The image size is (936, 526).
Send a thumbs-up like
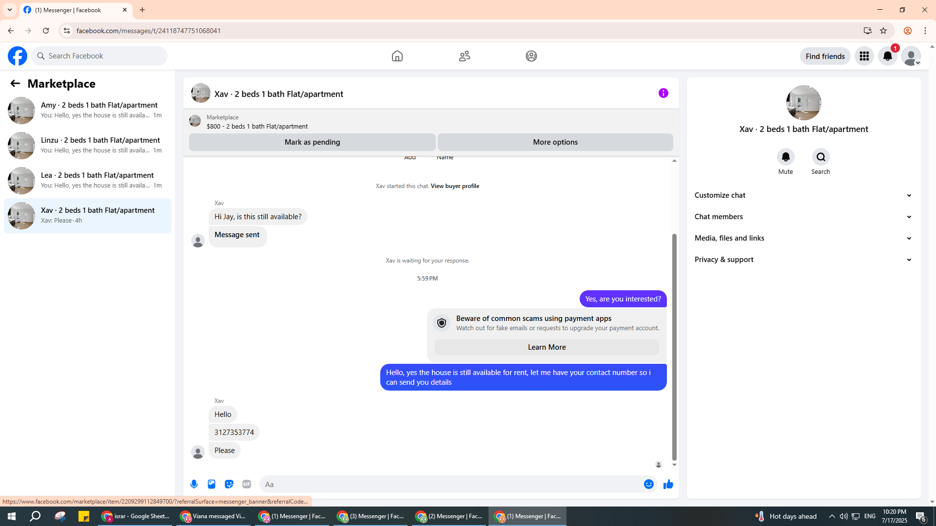coord(668,484)
